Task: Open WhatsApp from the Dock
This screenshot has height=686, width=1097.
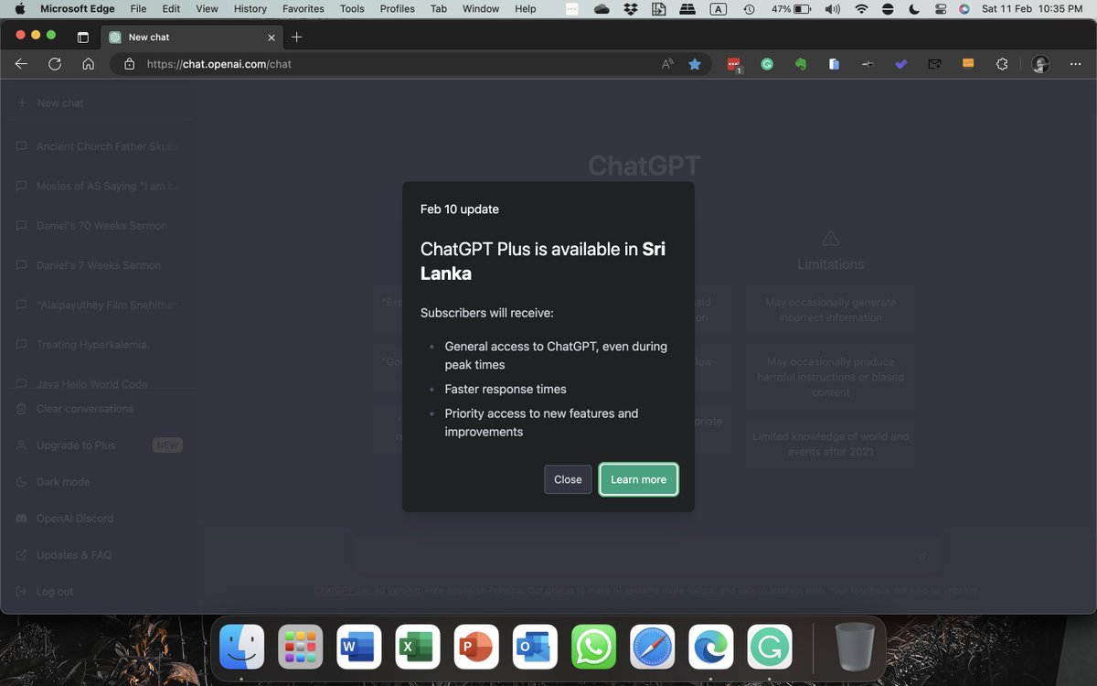Action: tap(593, 648)
